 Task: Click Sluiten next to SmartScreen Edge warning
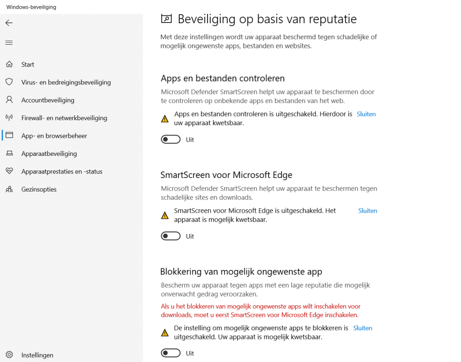pos(368,211)
